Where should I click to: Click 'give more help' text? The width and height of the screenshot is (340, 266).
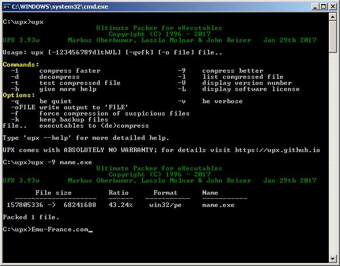(x=68, y=89)
